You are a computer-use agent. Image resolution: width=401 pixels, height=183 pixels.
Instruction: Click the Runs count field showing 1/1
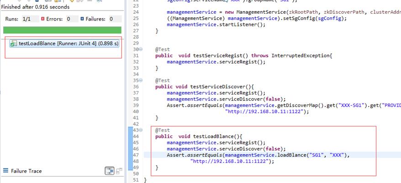pyautogui.click(x=27, y=19)
